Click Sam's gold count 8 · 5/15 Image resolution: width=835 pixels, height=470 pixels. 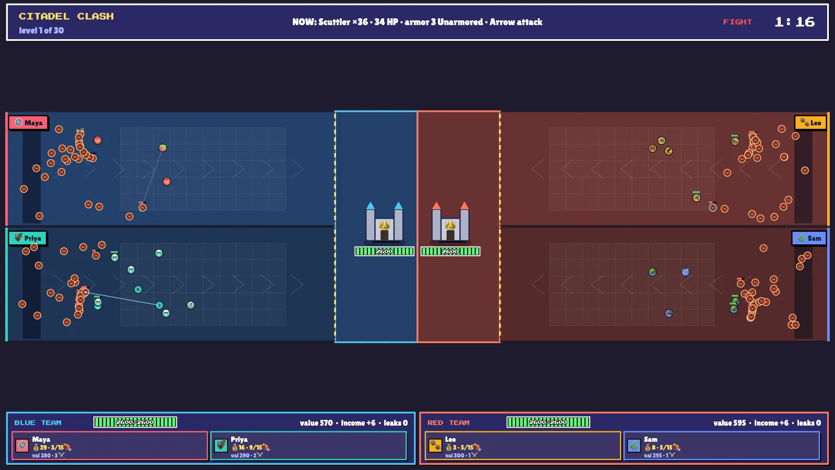(x=662, y=448)
